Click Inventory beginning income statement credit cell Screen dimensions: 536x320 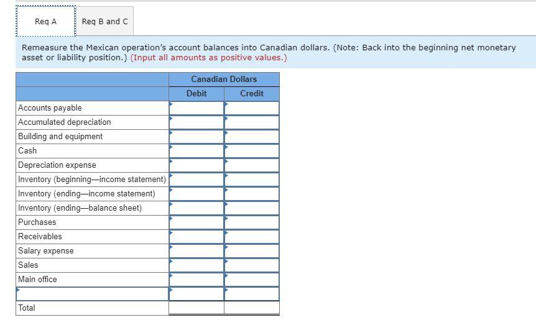pos(252,180)
